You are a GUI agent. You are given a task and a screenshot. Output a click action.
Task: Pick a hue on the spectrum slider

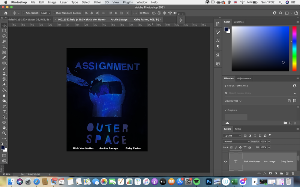click(x=294, y=49)
